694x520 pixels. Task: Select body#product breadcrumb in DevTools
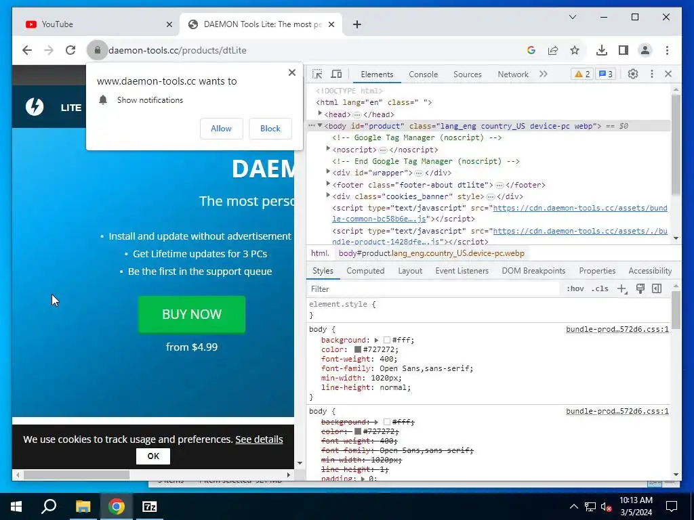click(432, 253)
